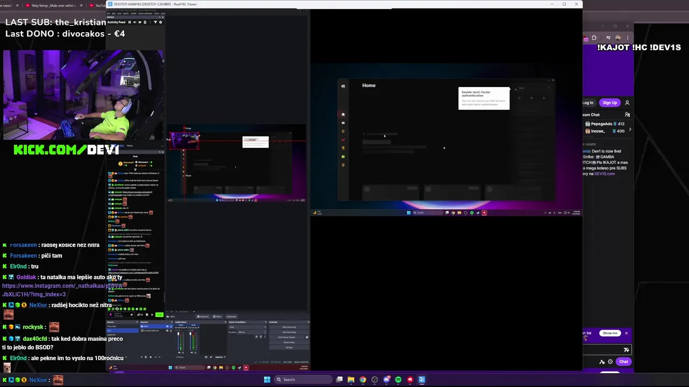Switch to the YouTube browser tab
Screen dimensions: 689x387
pyautogui.click(x=98, y=5)
